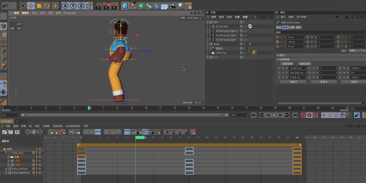
Task: Toggle the LKP3 Cyc green enable checkmark
Action: tap(246, 53)
